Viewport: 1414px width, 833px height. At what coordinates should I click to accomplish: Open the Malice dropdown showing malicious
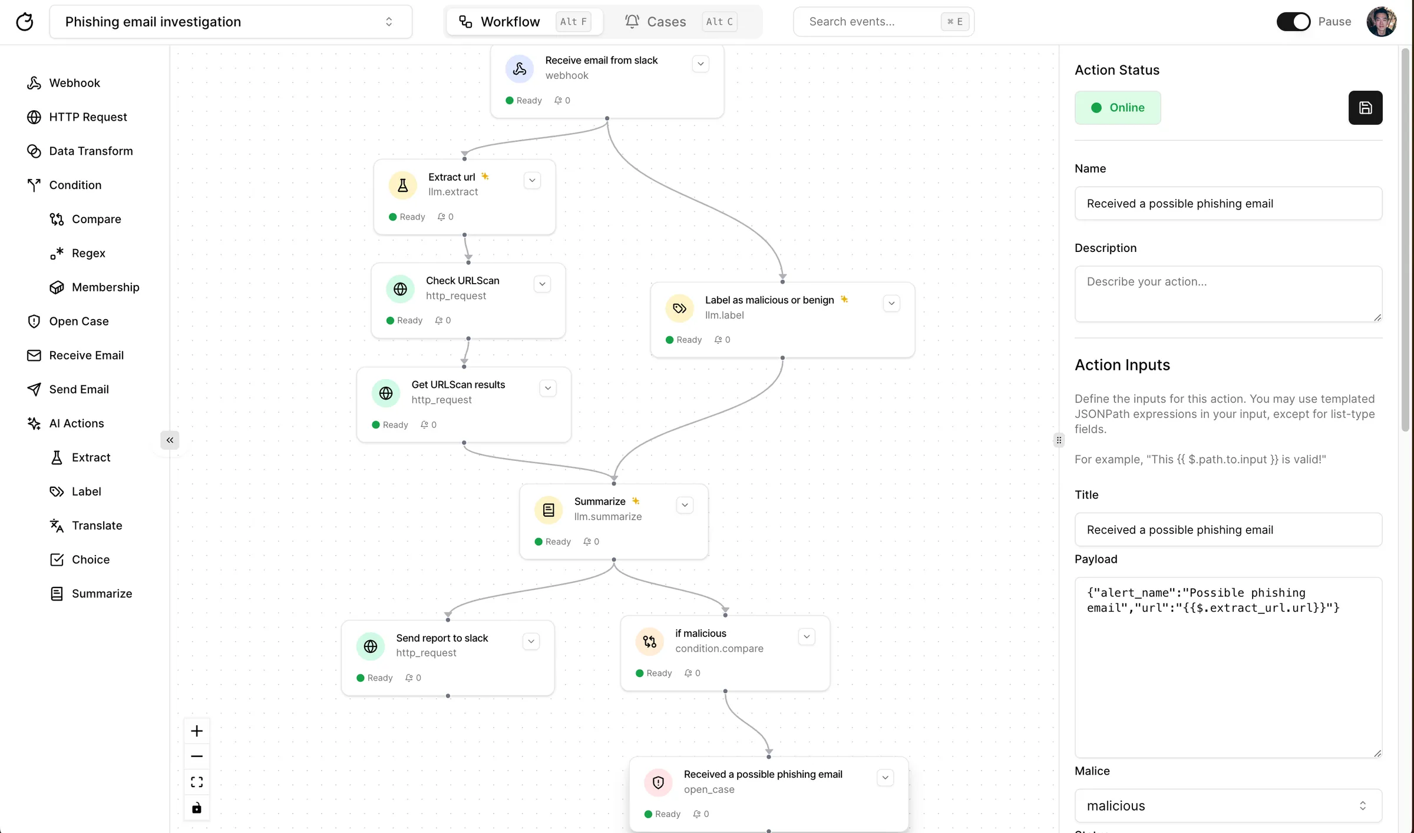[1228, 805]
